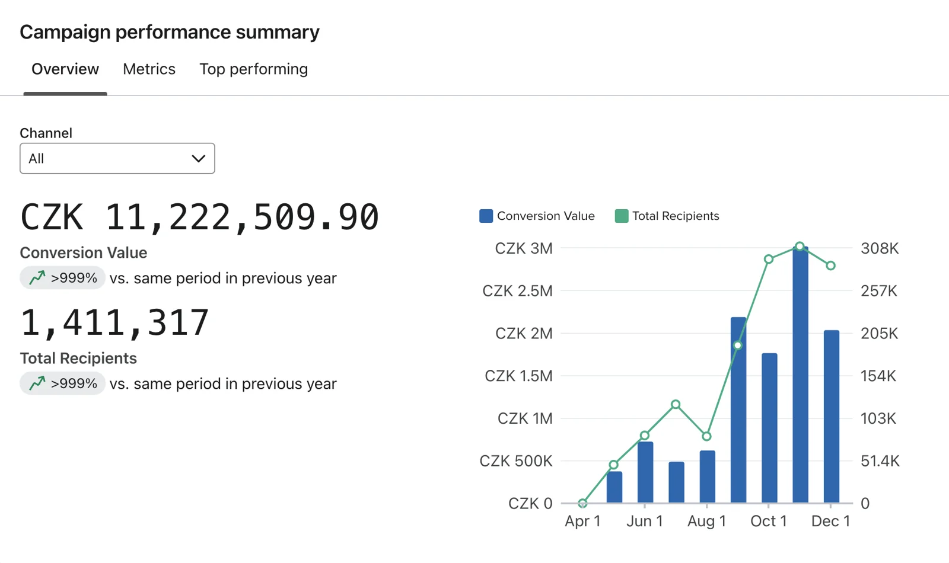Click the Dec 1 axis label
Viewport: 949px width, 563px height.
pyautogui.click(x=830, y=521)
